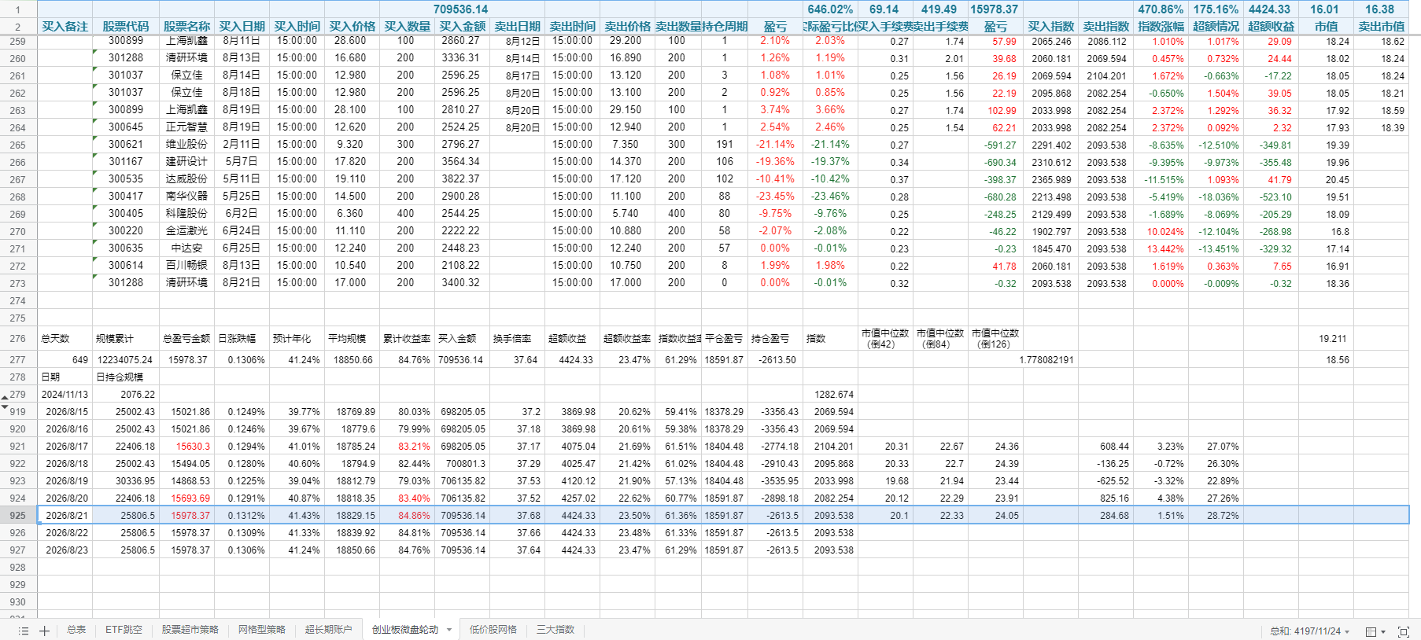Click the 规模累计 label cell
Viewport: 1421px width, 640px height.
click(x=126, y=339)
